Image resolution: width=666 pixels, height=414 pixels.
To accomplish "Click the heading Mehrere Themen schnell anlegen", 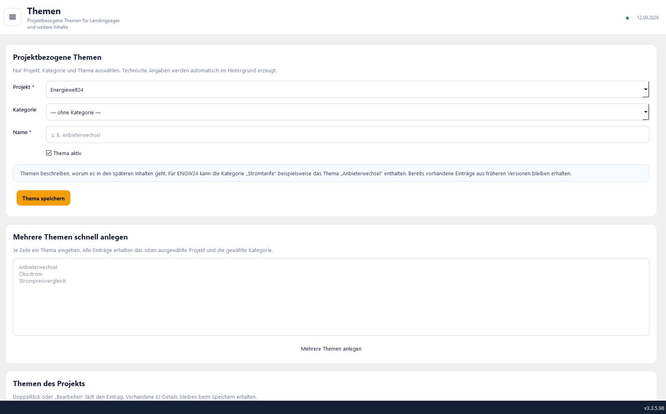I will point(70,237).
